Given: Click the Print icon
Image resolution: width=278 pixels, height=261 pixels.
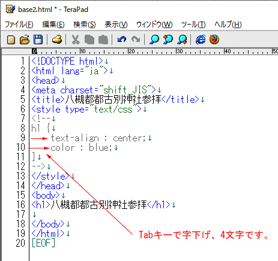Looking at the screenshot, I should click(x=57, y=40).
